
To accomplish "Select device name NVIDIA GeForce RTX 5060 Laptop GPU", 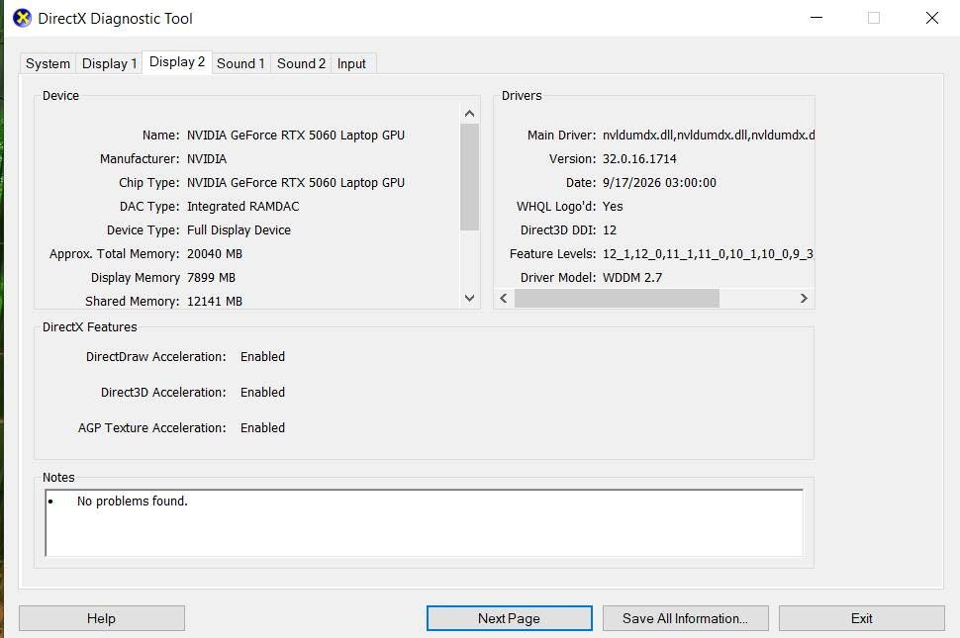I will pyautogui.click(x=296, y=136).
